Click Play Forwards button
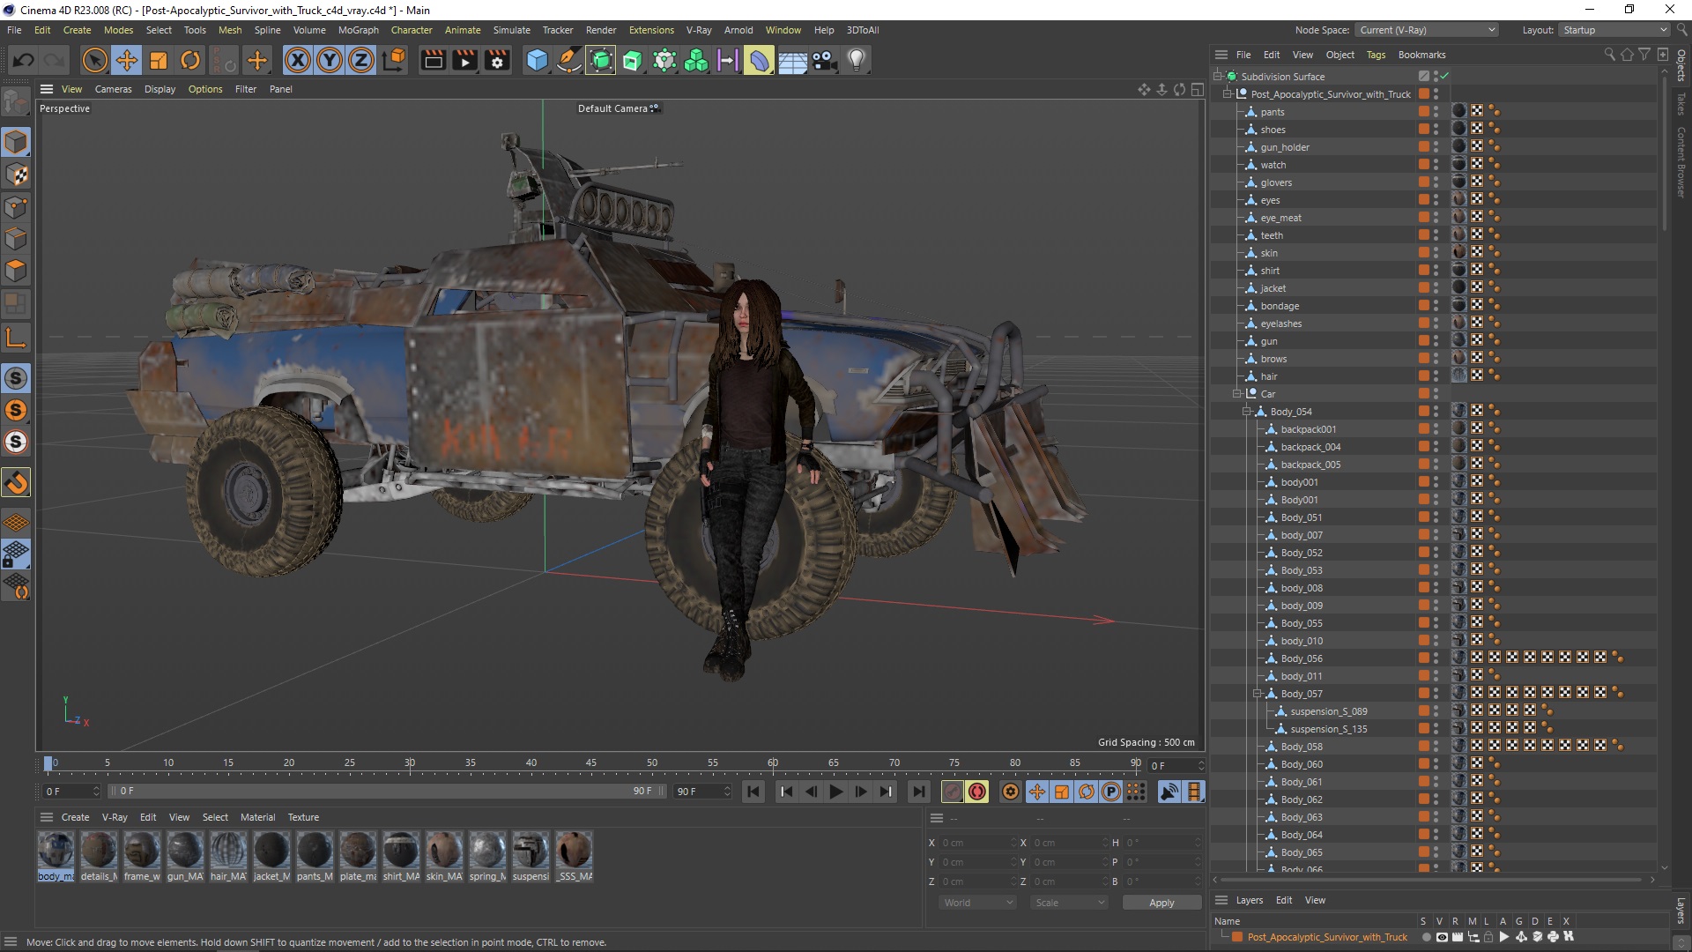 tap(836, 792)
